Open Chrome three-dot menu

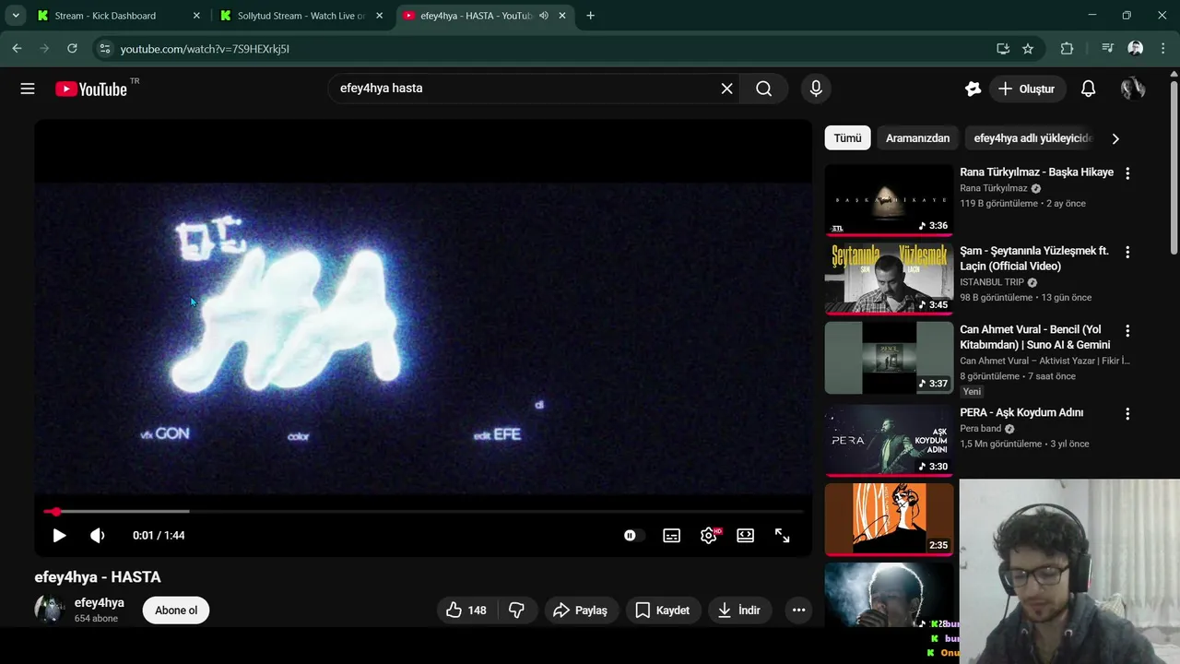pyautogui.click(x=1162, y=49)
